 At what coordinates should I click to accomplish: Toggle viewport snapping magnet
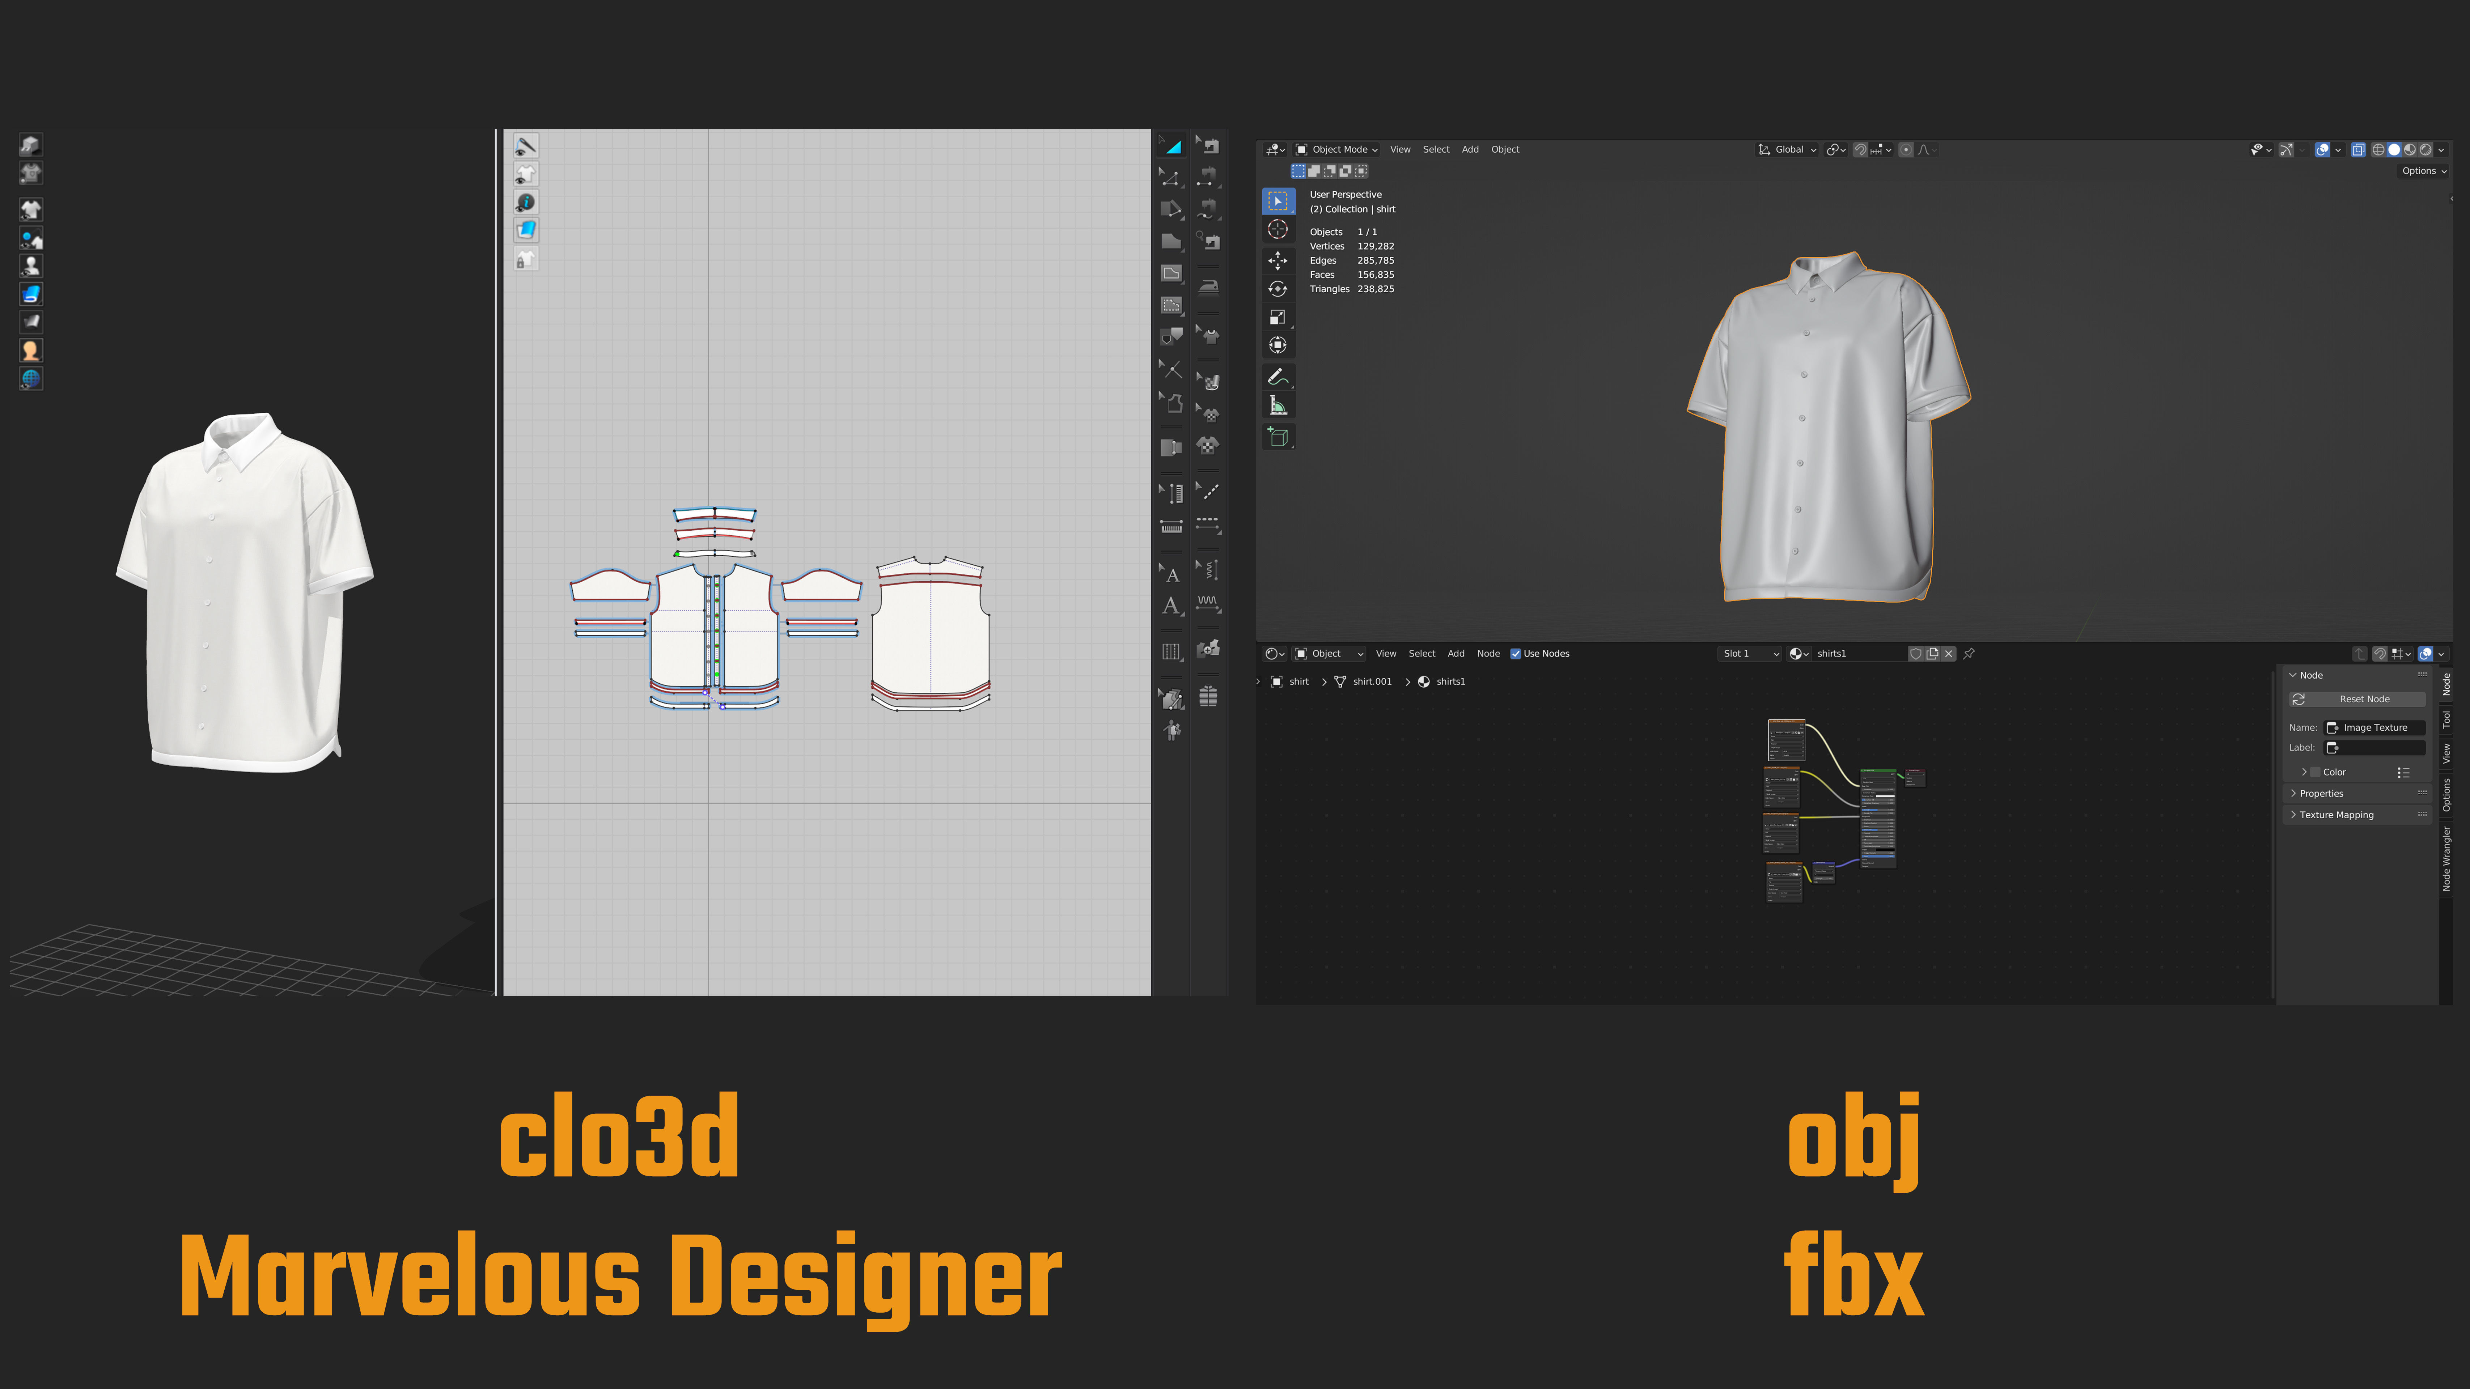1859,149
